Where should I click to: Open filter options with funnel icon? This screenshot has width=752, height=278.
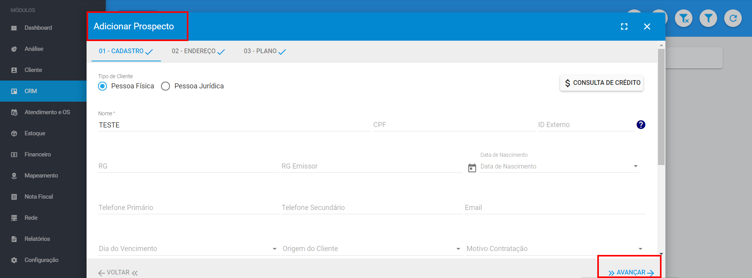pos(708,18)
